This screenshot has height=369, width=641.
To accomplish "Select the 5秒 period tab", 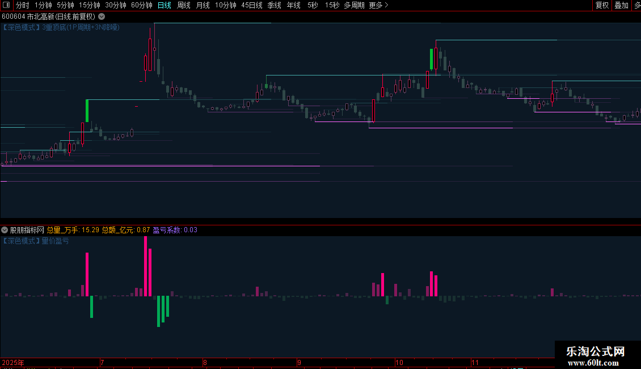I will point(313,5).
